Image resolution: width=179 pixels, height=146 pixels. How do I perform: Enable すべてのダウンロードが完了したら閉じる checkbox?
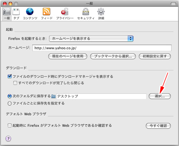click(x=15, y=83)
